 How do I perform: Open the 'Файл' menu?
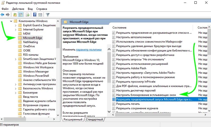coord(5,9)
